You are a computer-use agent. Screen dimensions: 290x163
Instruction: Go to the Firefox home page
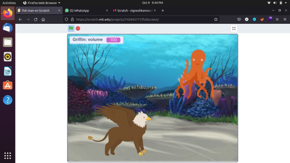click(x=43, y=20)
